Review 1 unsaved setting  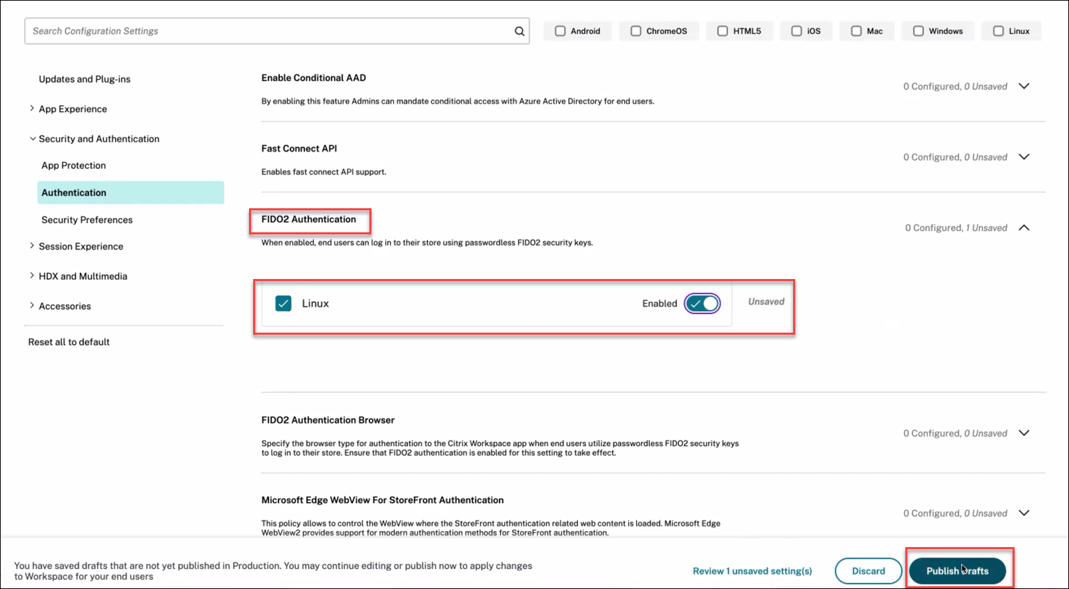point(752,570)
